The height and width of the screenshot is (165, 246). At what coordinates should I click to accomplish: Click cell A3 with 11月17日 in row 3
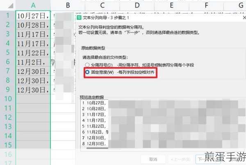pyautogui.click(x=33, y=34)
